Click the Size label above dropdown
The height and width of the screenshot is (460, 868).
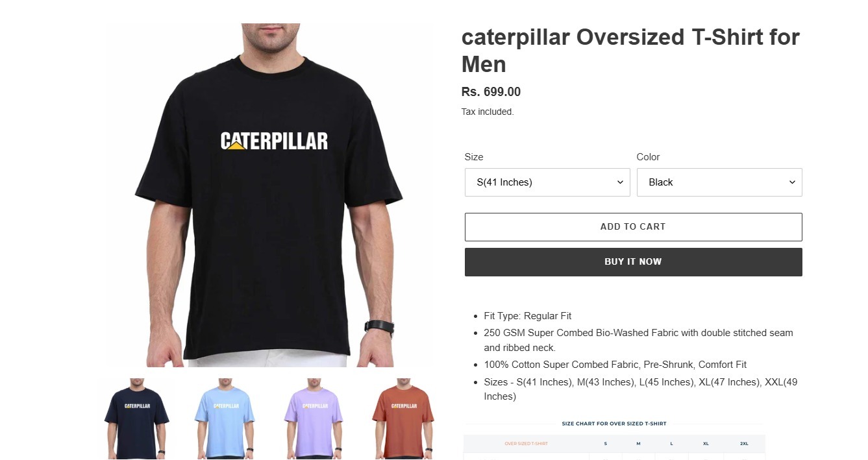474,157
